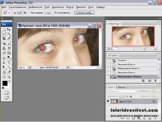
Task: Open the History panel options menu
Action: 159,56
